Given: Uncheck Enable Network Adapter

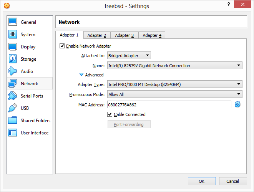Looking at the screenshot, I should click(x=62, y=46).
